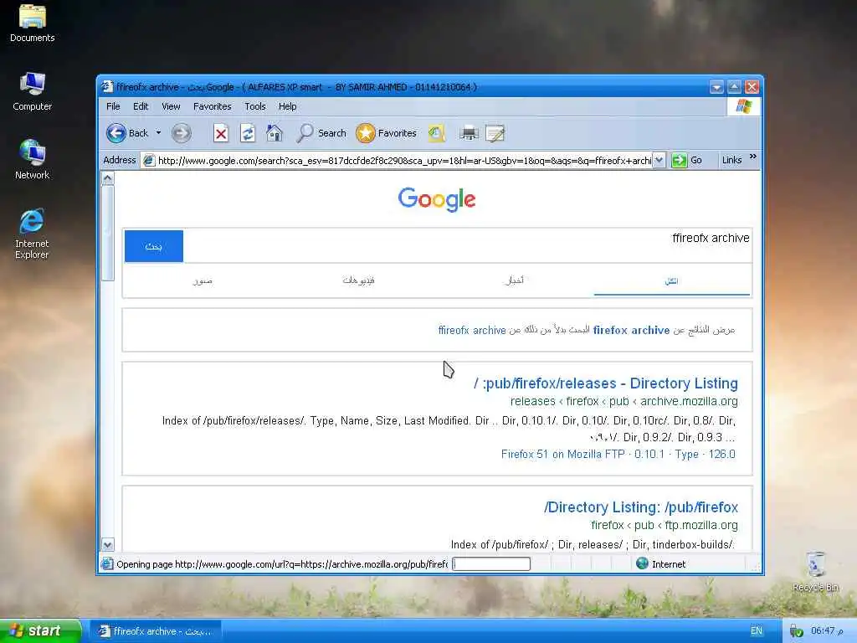Click the scroll up arrow of the page
This screenshot has width=857, height=643.
point(108,178)
